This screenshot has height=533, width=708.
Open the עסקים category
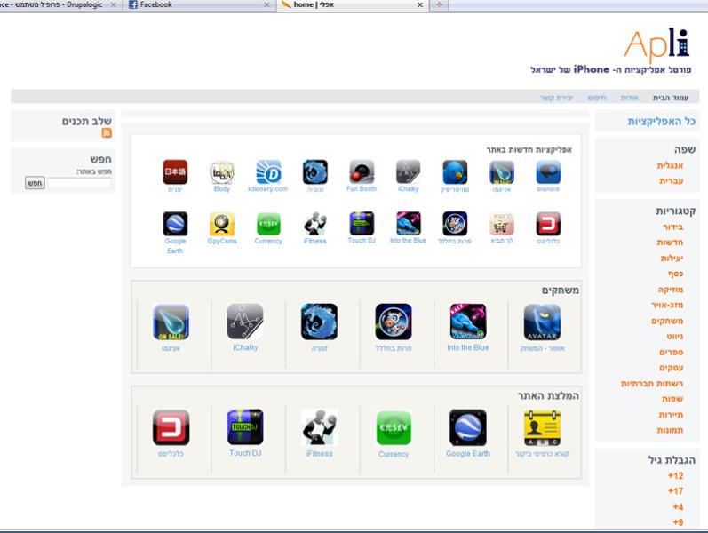click(671, 368)
